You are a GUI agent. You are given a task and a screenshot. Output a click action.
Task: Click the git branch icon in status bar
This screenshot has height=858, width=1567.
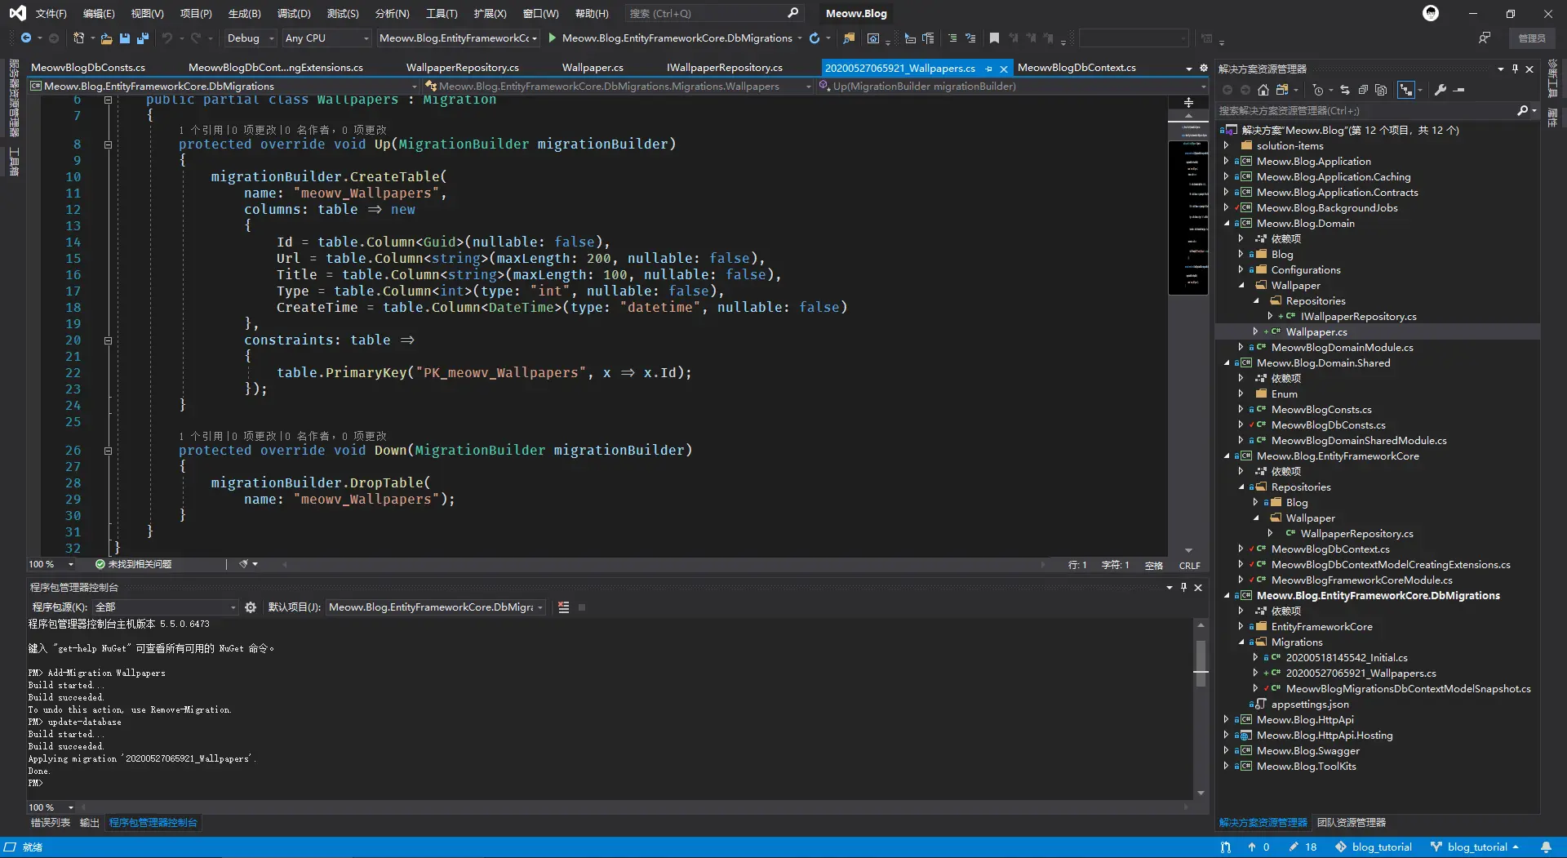tap(1436, 847)
